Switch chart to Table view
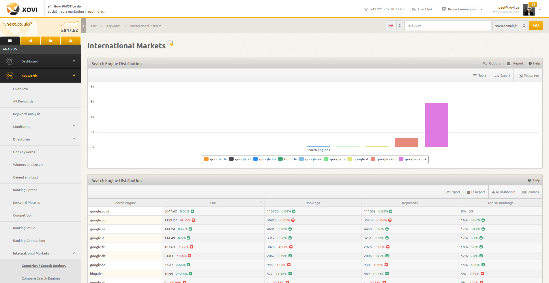 coord(479,75)
